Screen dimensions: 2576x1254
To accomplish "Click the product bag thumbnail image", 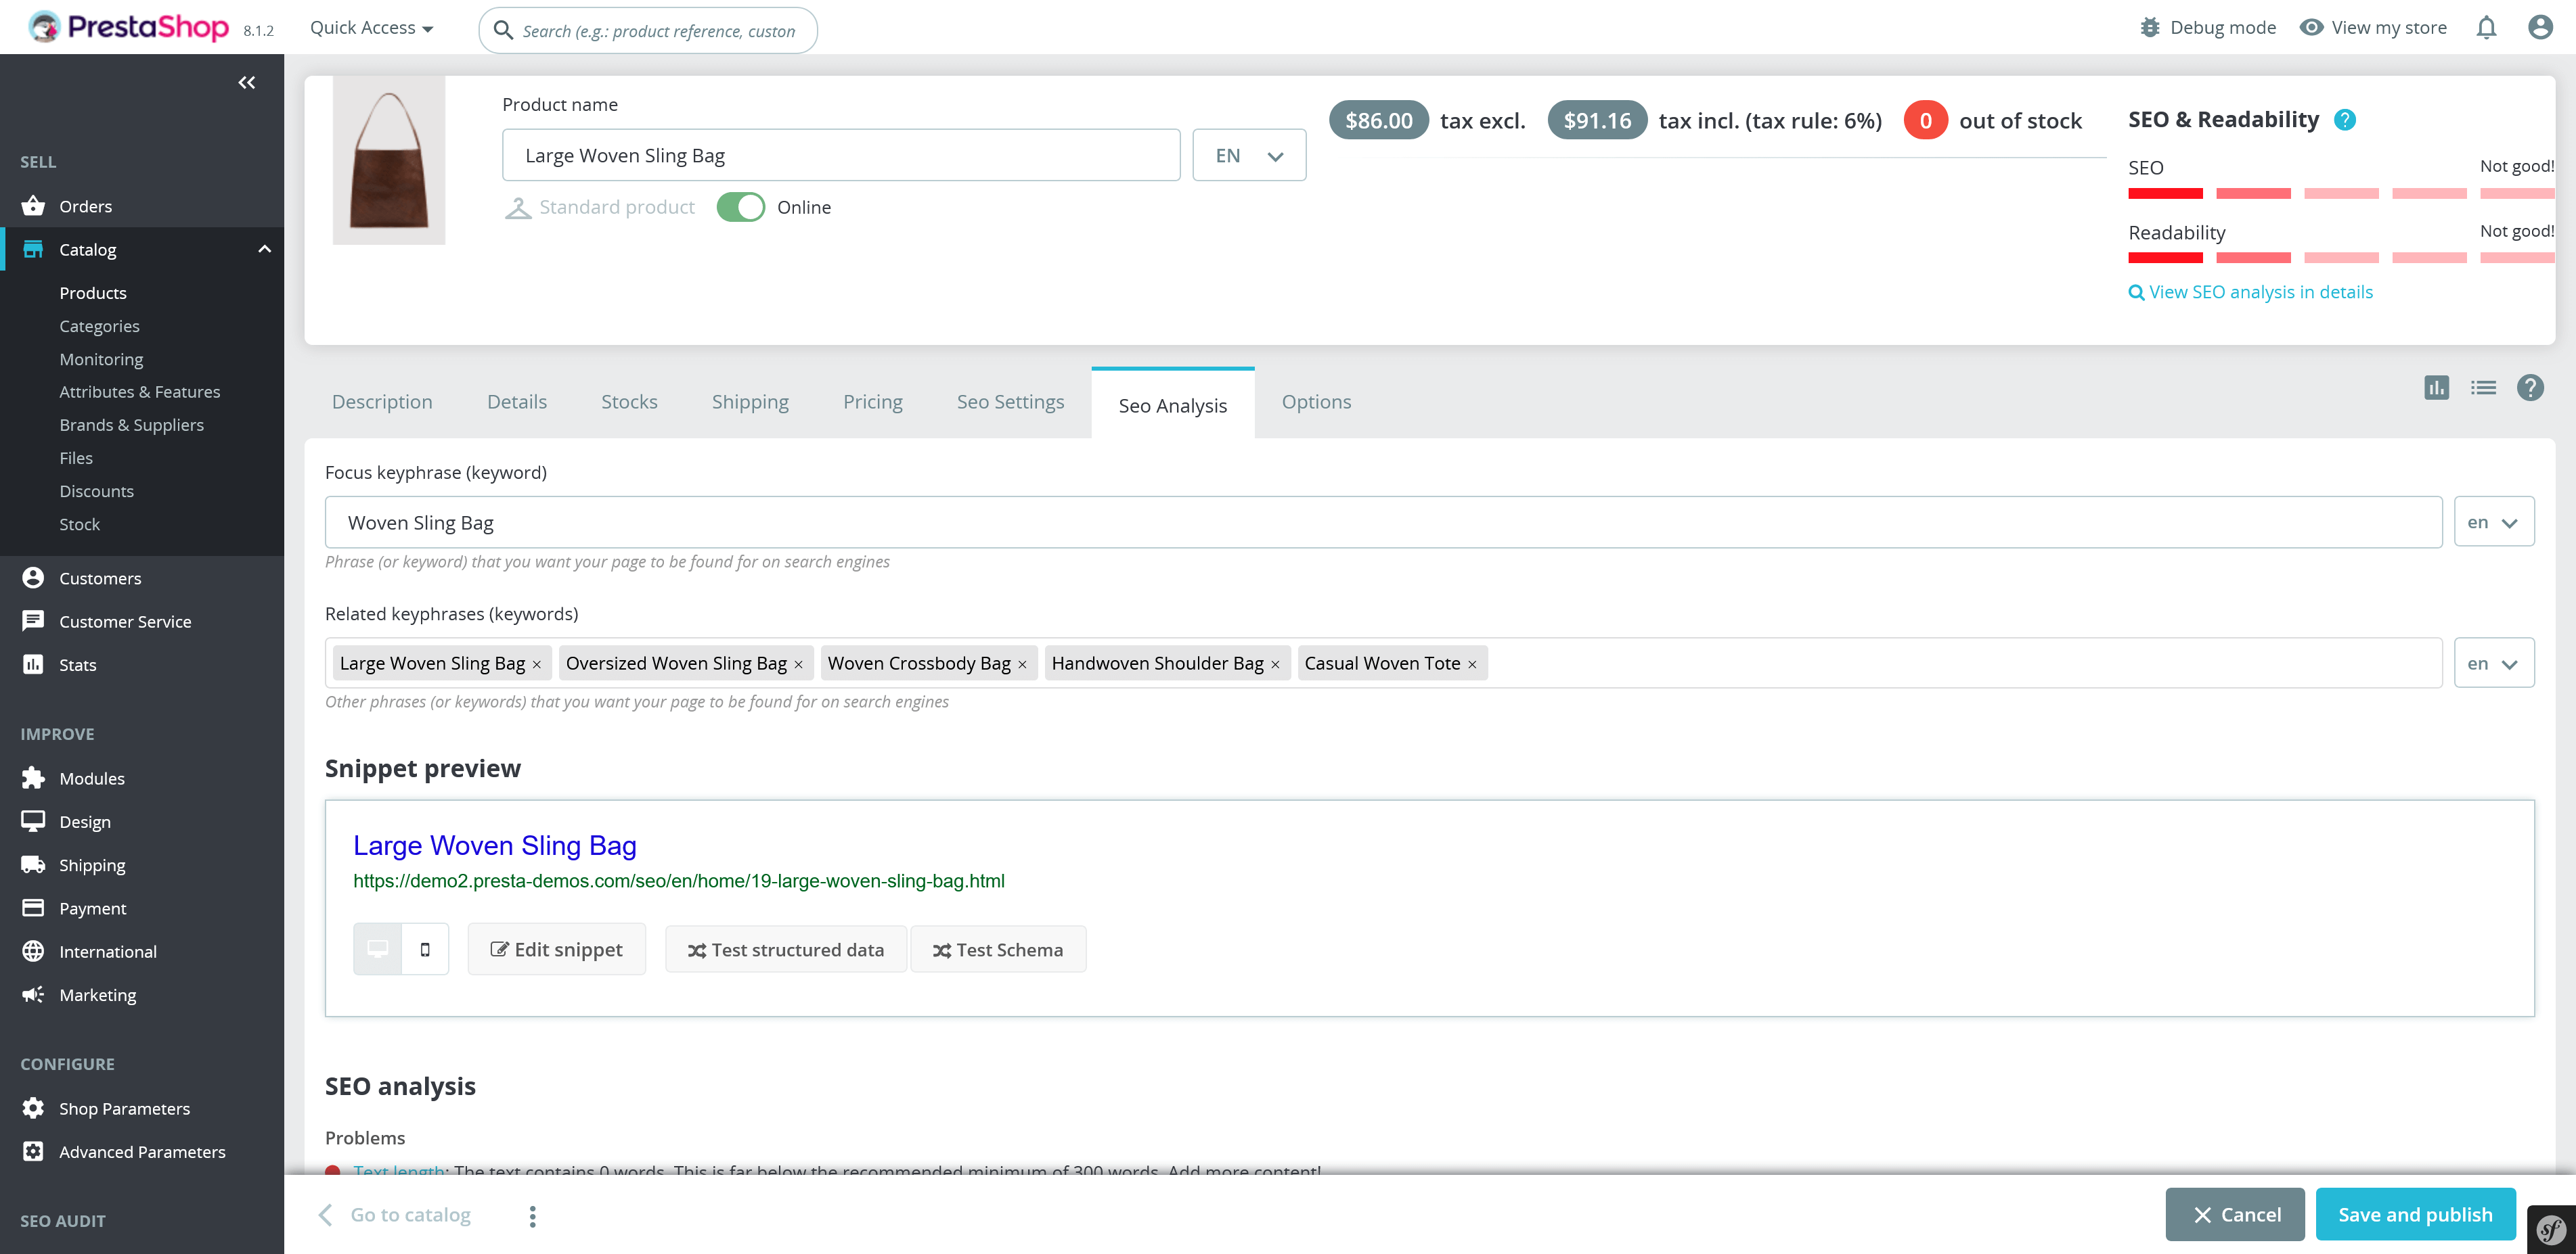I will 389,160.
